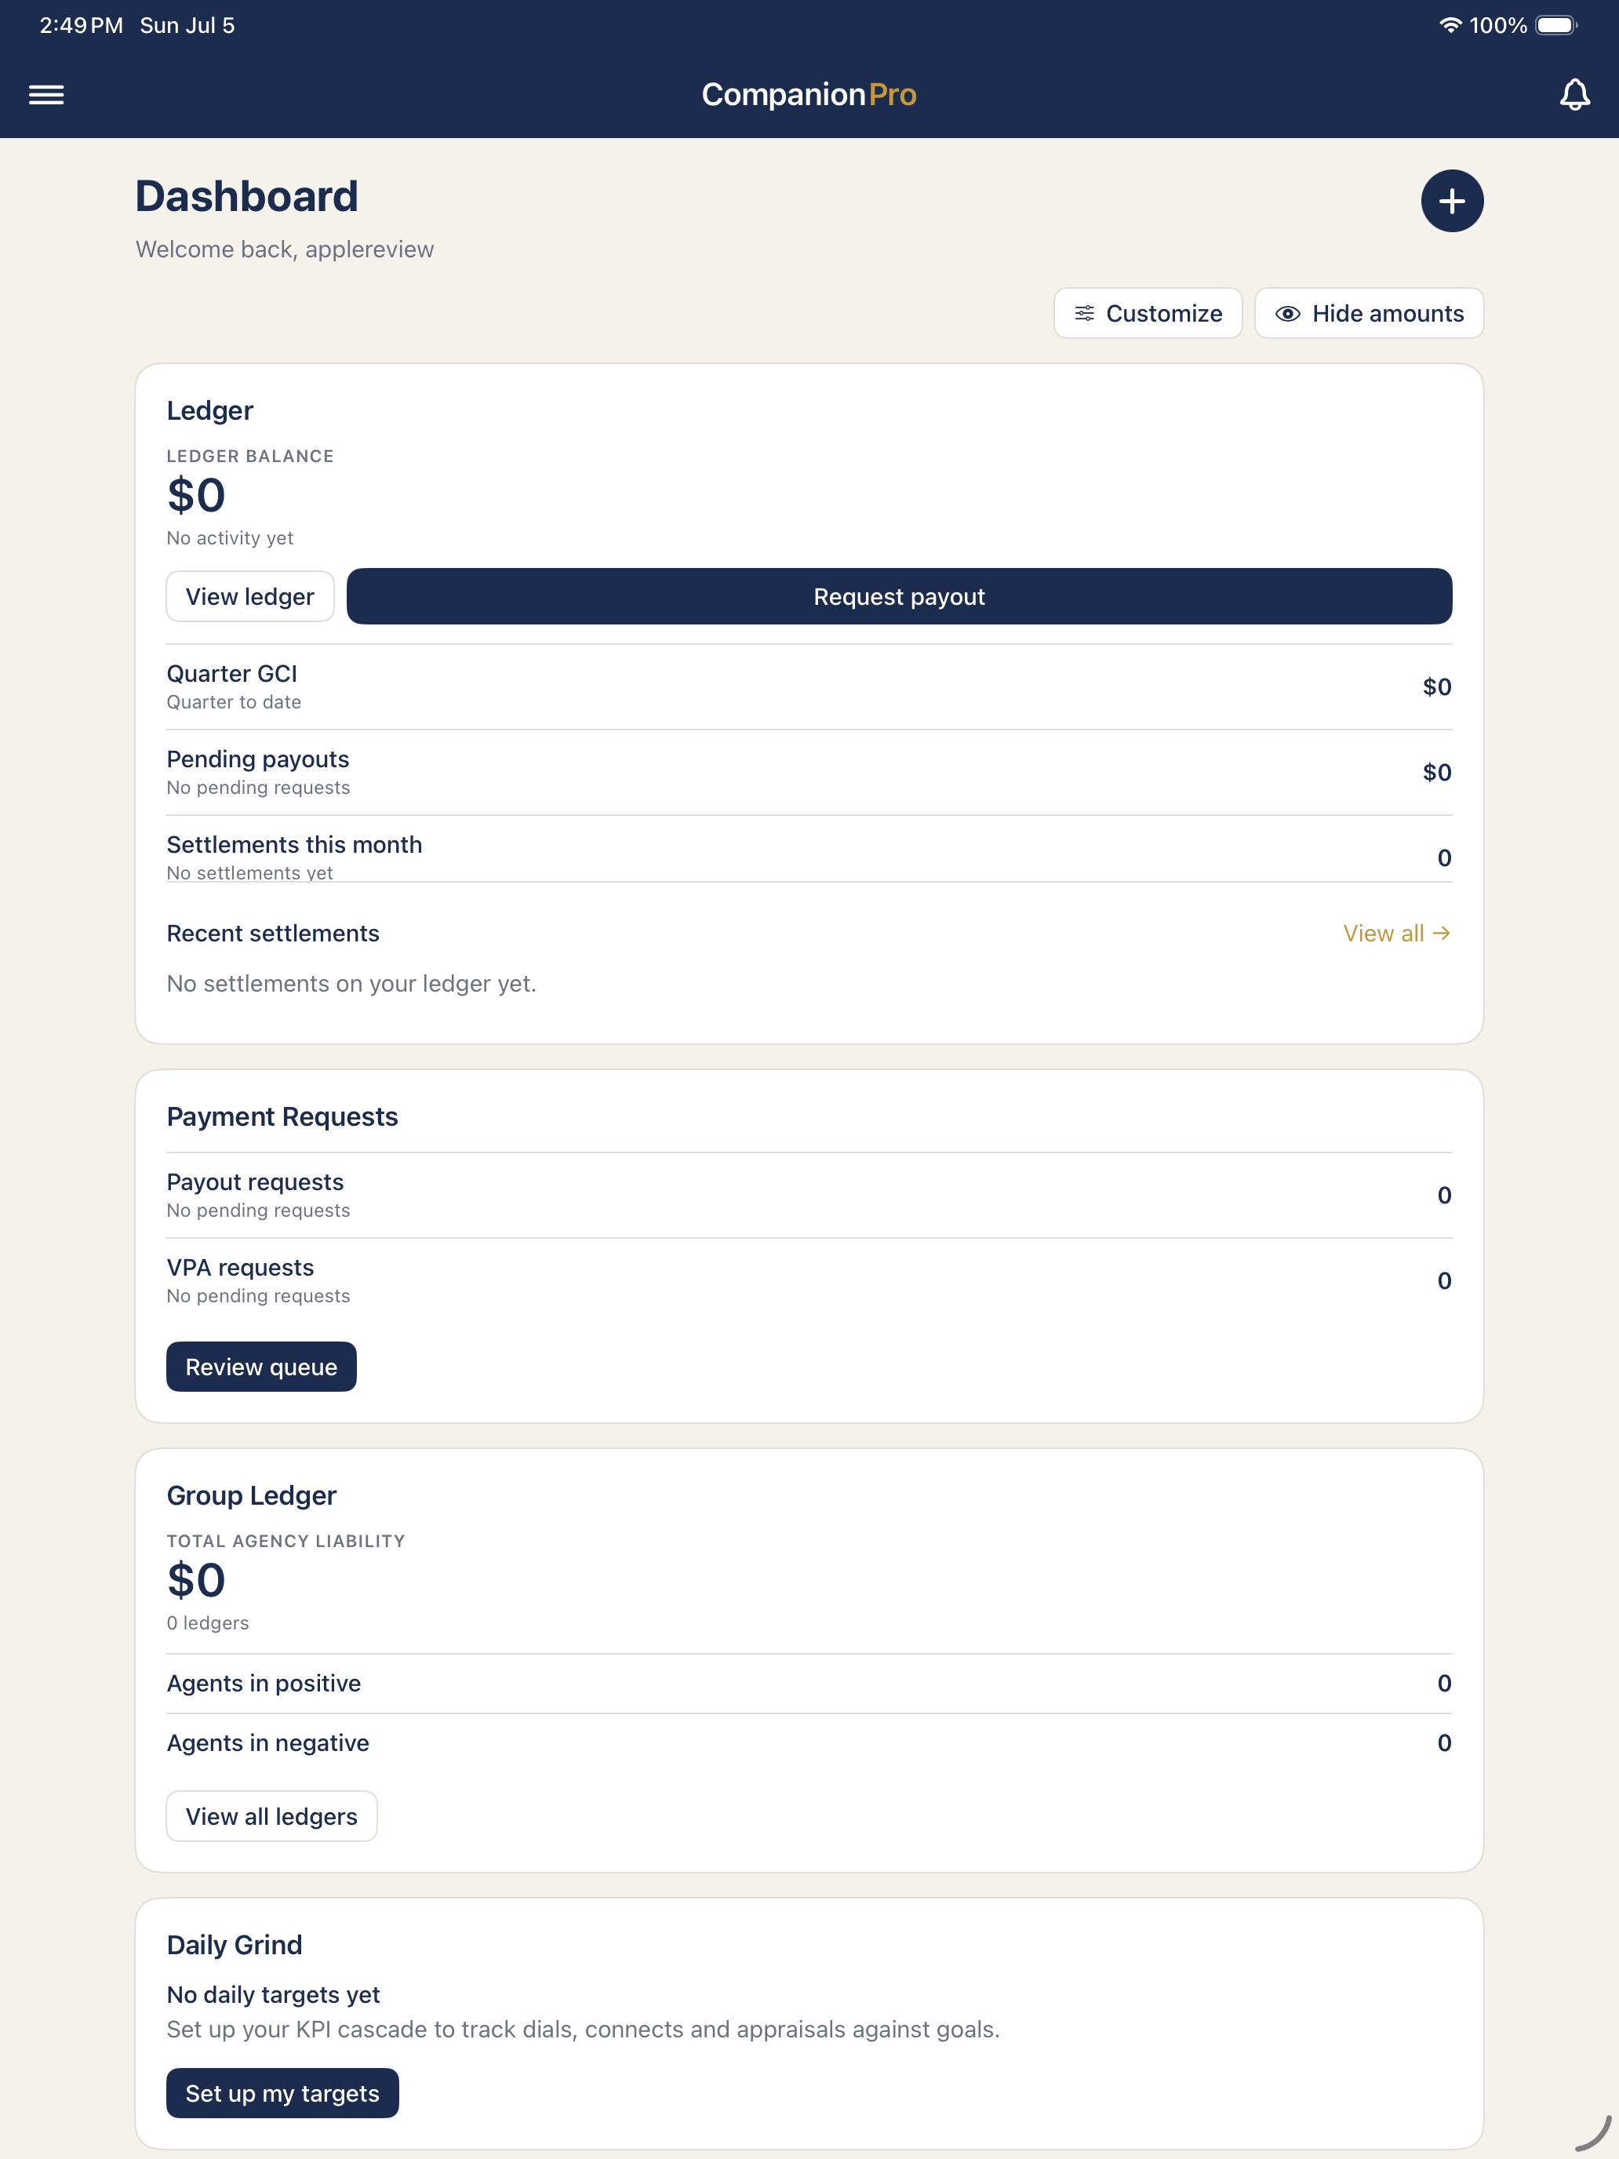Tap 'Welcome back, applereview' greeting

coord(285,249)
